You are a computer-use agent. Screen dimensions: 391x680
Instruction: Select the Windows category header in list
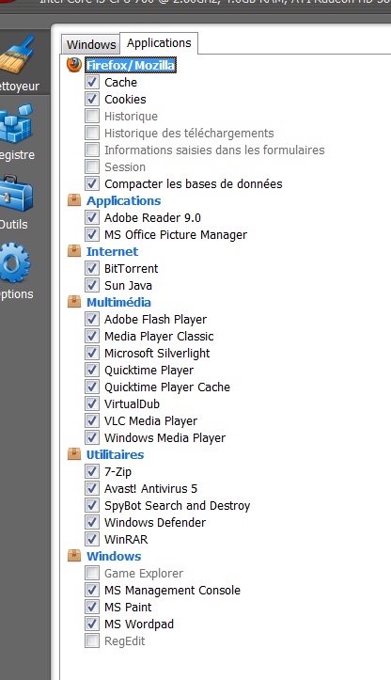114,556
